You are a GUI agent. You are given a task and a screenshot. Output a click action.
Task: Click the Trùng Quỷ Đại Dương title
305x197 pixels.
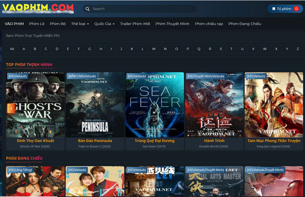pos(155,141)
